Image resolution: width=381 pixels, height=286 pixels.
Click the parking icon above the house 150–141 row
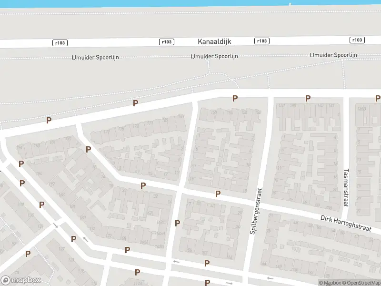[x=308, y=99]
